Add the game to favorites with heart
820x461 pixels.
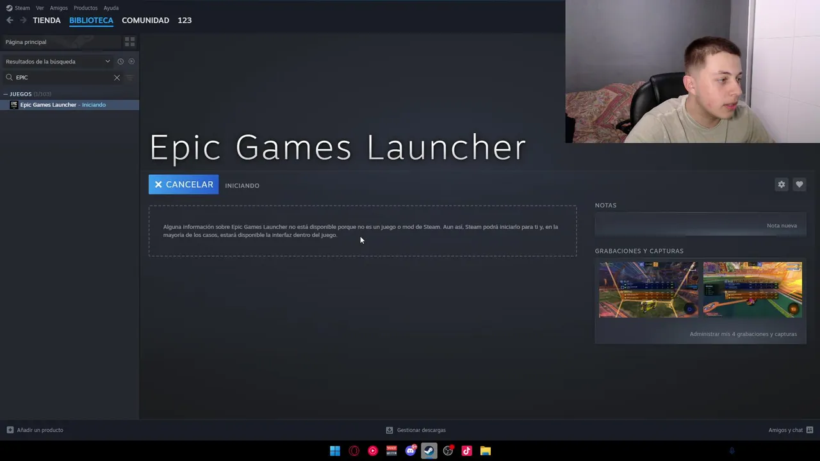pos(799,184)
